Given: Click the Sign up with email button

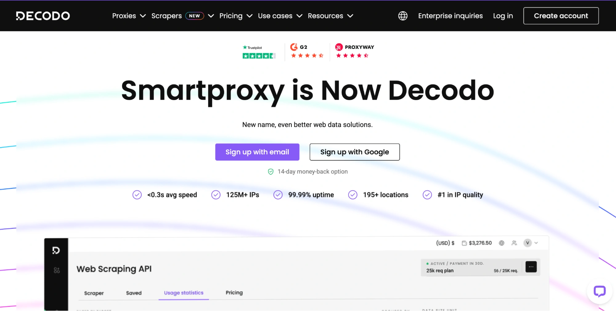Looking at the screenshot, I should coord(257,152).
